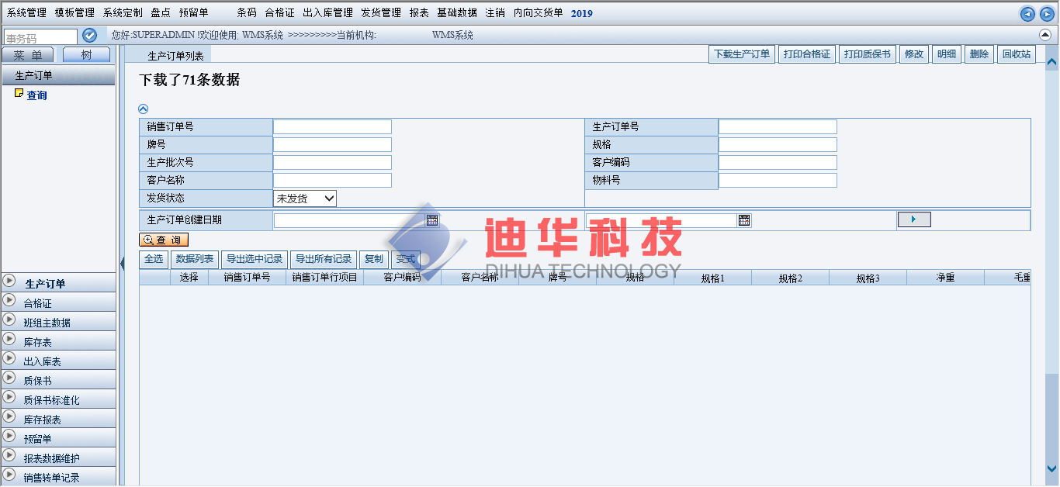Open the 查询 item in sidebar tree
This screenshot has height=487, width=1060.
(x=36, y=95)
